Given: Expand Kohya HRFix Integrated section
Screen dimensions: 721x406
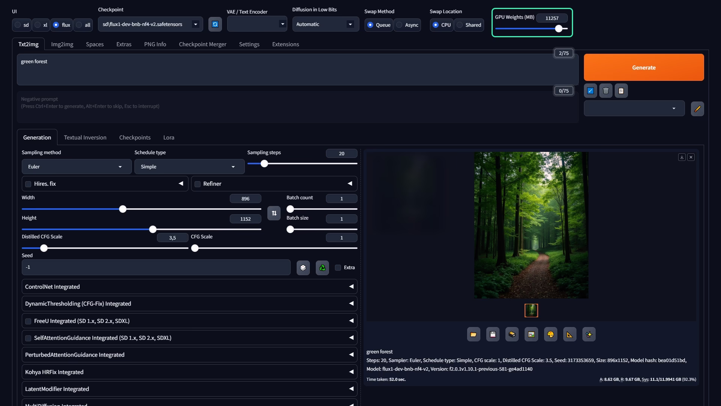Looking at the screenshot, I should click(189, 372).
